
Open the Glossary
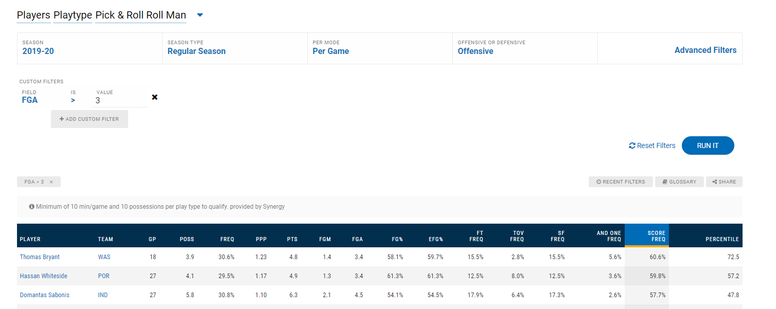pyautogui.click(x=679, y=182)
